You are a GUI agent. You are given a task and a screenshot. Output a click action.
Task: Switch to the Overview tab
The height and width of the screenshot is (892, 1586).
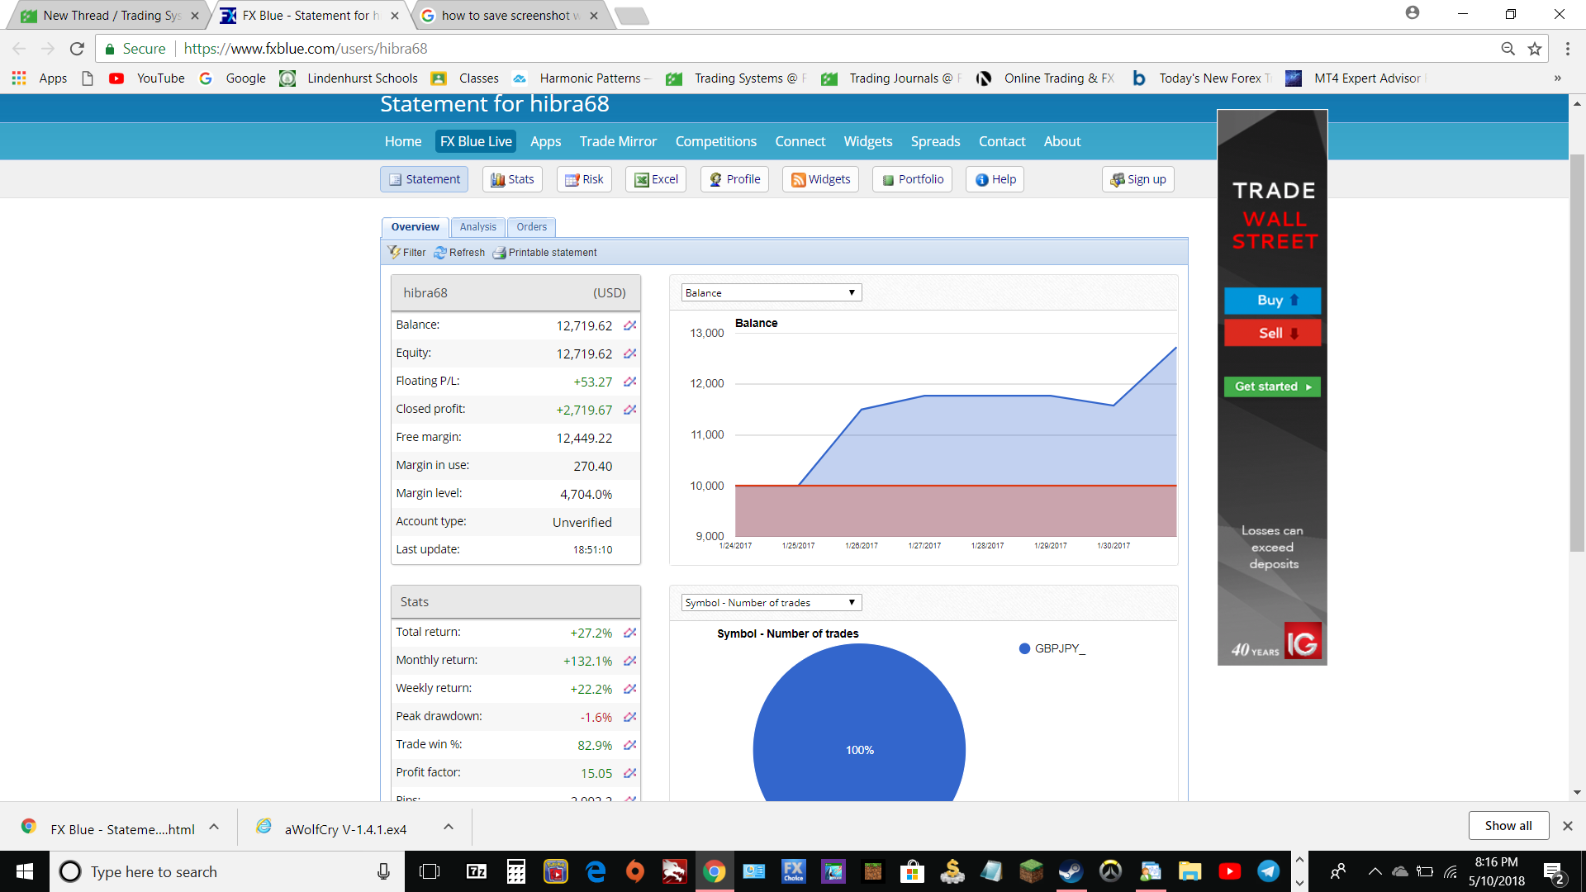pyautogui.click(x=415, y=227)
